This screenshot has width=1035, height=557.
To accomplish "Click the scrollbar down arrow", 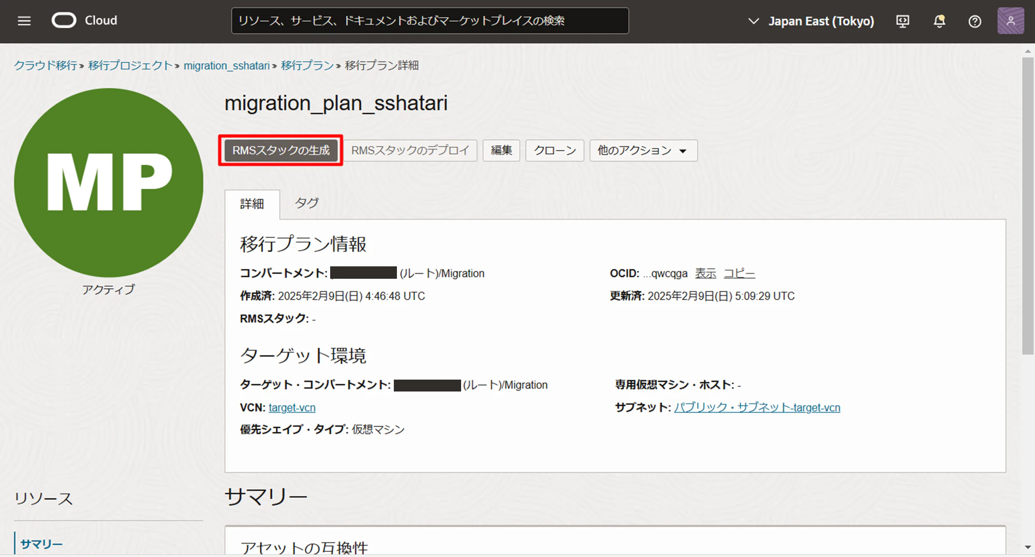I will 1028,547.
